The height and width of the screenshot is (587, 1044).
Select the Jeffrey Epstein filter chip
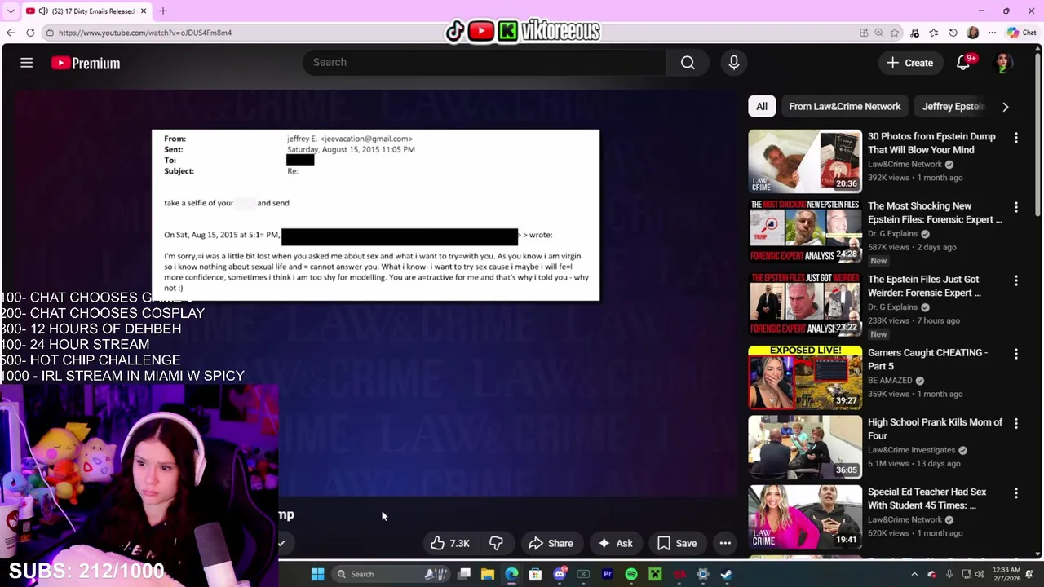953,106
